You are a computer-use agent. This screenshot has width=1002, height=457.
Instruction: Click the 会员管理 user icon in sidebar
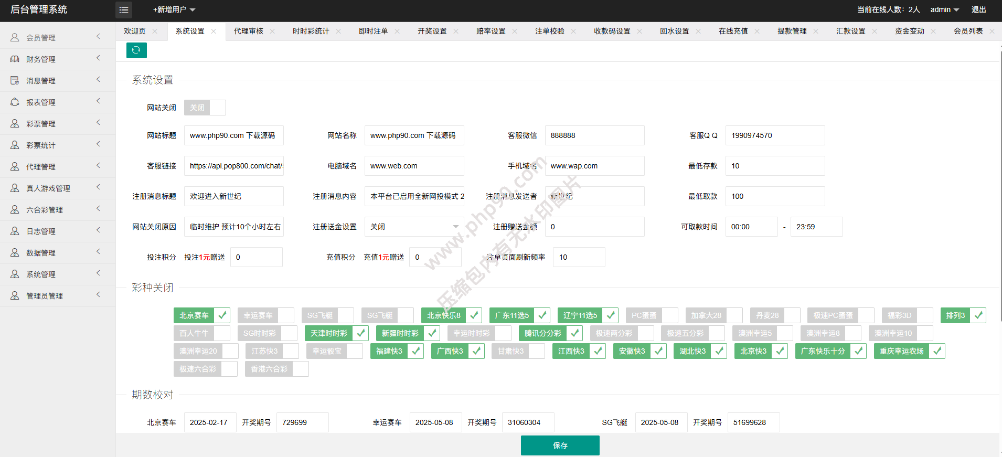tap(15, 38)
